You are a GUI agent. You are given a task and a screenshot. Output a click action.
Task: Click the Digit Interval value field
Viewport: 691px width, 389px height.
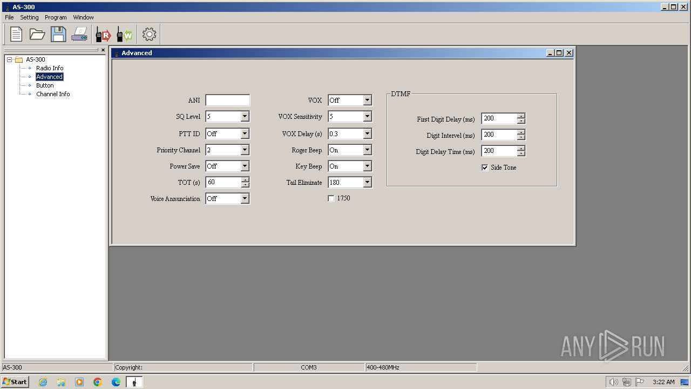pyautogui.click(x=499, y=135)
